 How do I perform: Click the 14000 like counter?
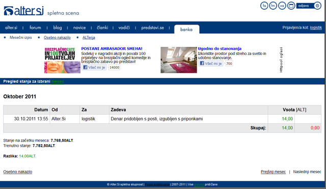point(114,67)
